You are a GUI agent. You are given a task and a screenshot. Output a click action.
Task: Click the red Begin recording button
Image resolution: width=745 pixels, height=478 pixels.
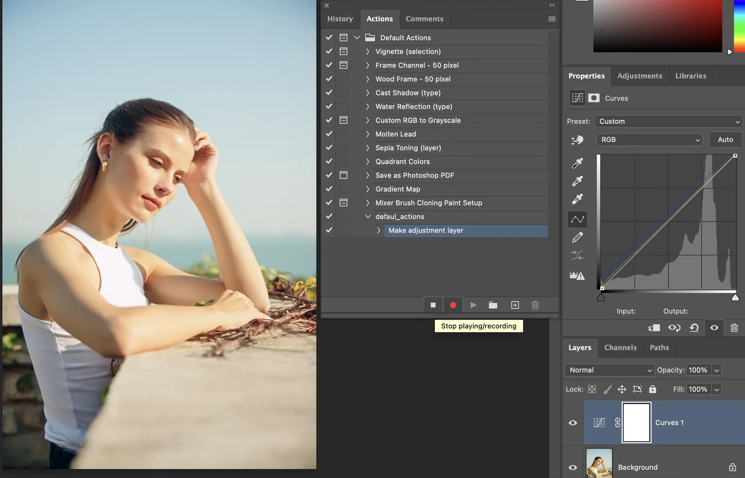(x=453, y=305)
